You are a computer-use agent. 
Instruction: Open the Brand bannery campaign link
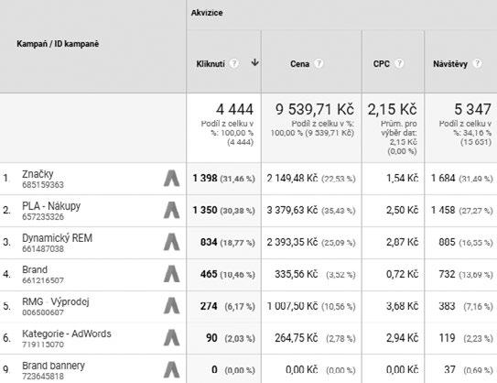tap(53, 366)
